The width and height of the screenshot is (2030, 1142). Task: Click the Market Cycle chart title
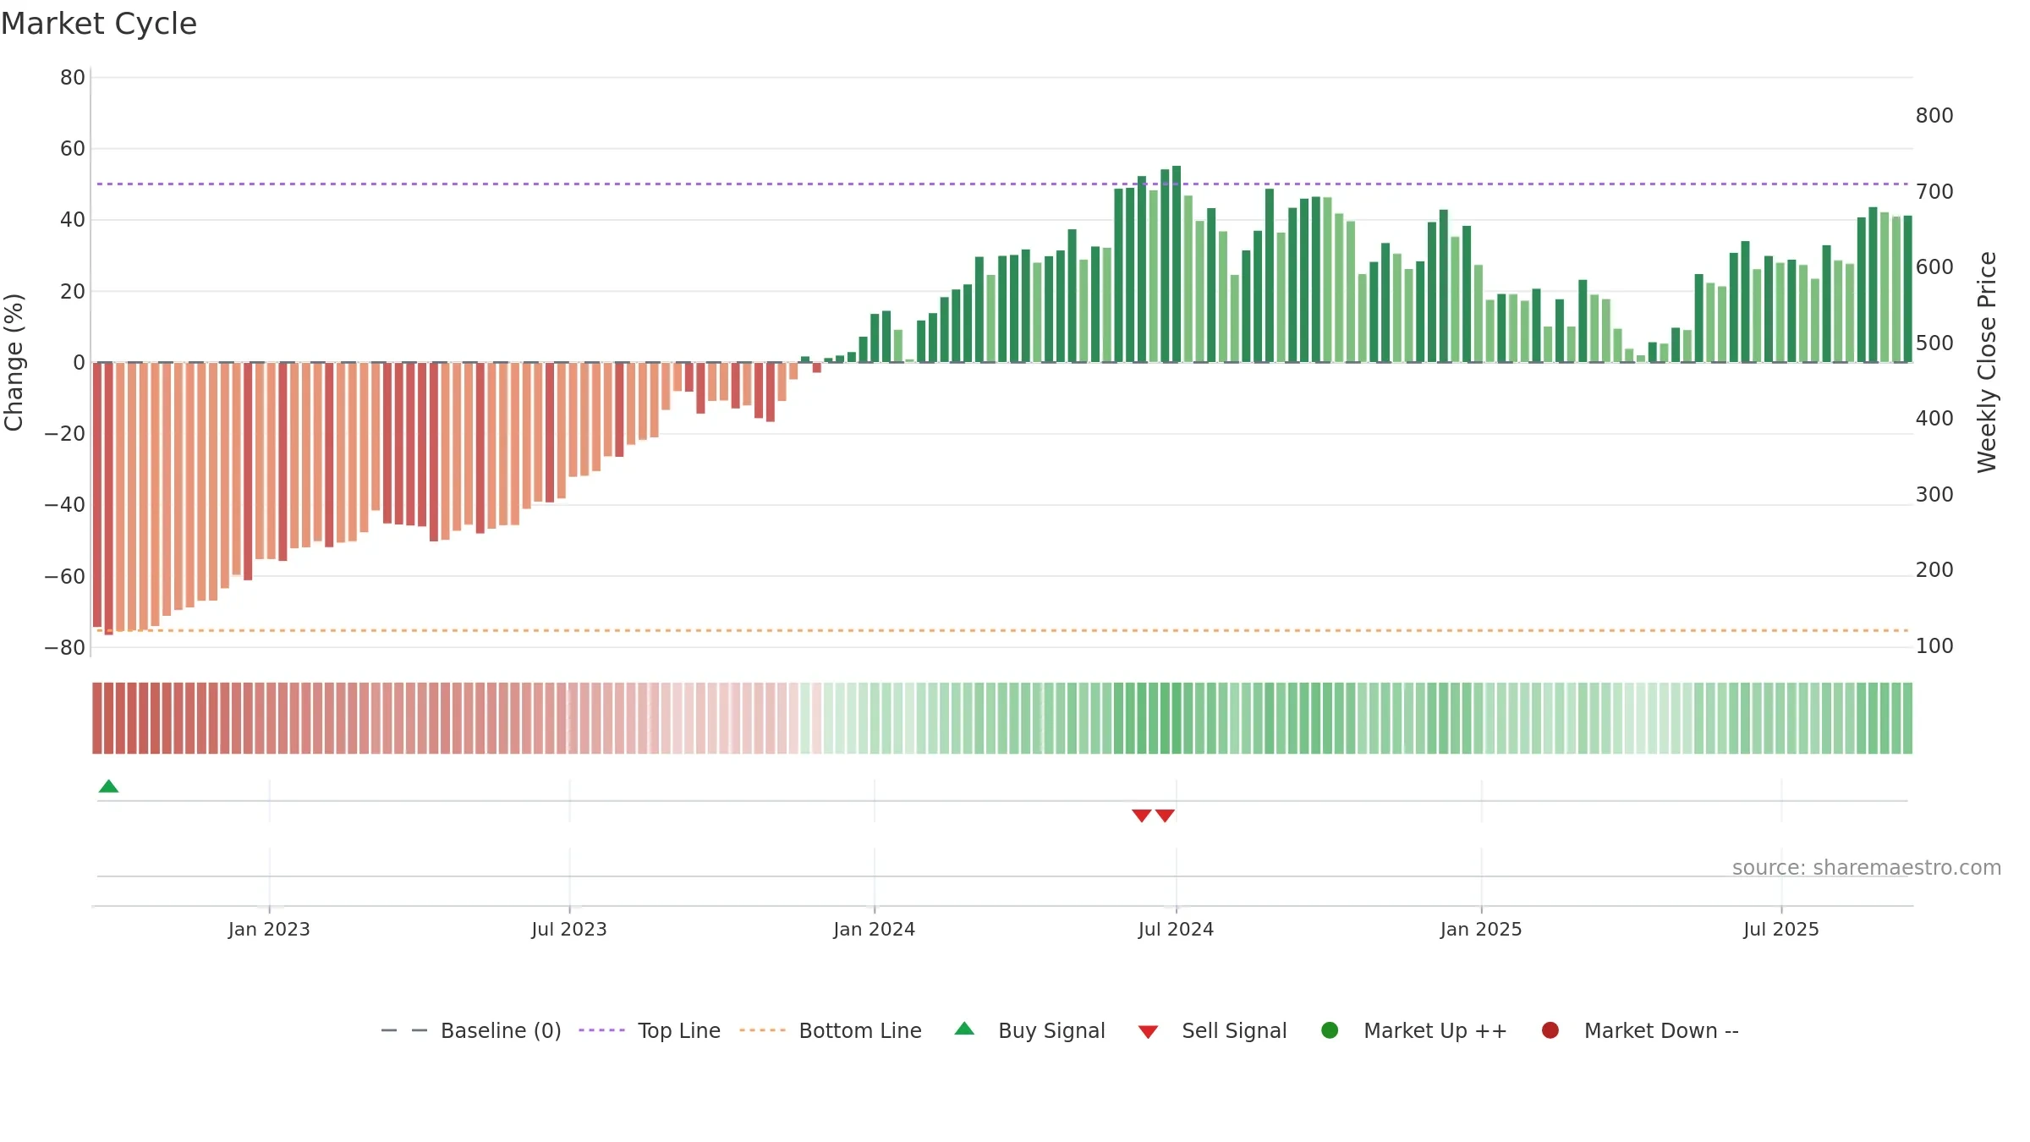[99, 24]
